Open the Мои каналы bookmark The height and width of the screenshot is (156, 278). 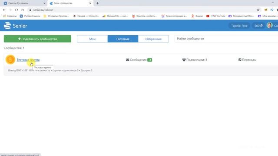click(268, 16)
